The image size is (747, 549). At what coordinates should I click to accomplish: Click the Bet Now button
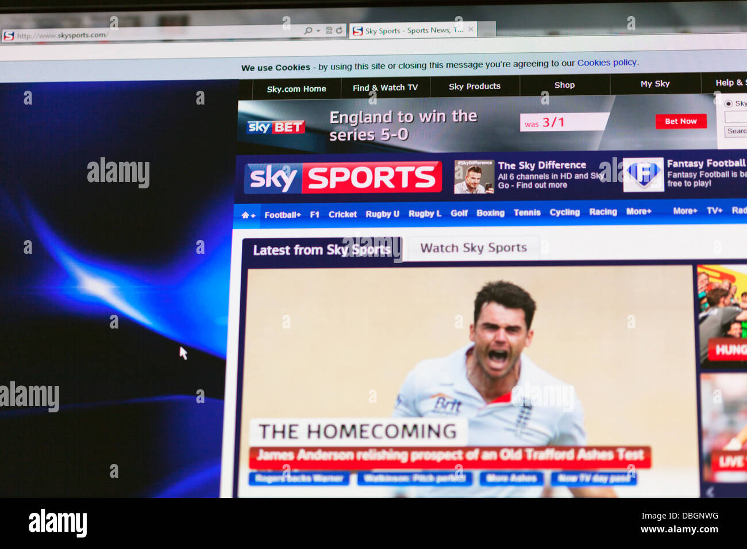pos(681,121)
